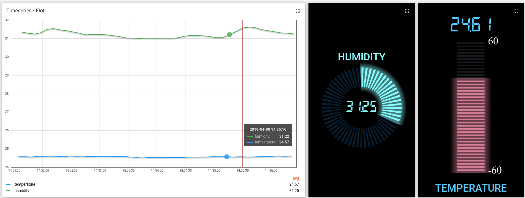Click the avg column header in legend
Viewport: 525px width, 198px height.
(296, 178)
